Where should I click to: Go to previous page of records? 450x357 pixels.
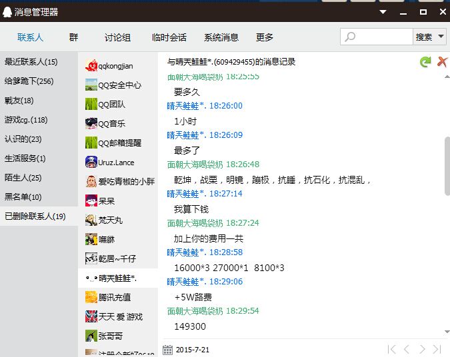point(407,350)
